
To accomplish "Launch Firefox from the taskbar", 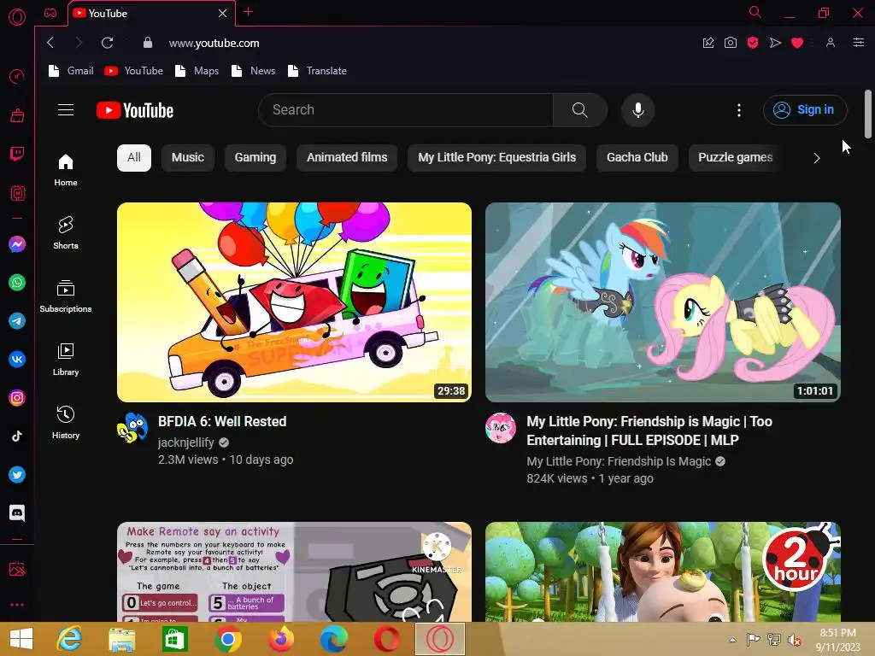I will pos(280,639).
